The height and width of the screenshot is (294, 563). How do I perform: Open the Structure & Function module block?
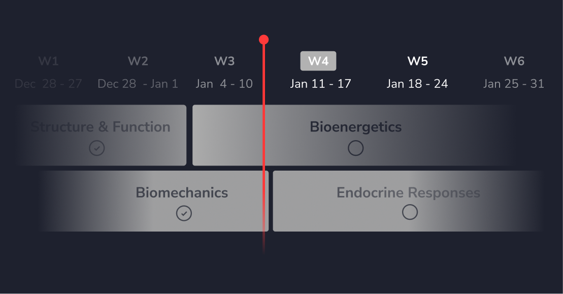pyautogui.click(x=101, y=127)
